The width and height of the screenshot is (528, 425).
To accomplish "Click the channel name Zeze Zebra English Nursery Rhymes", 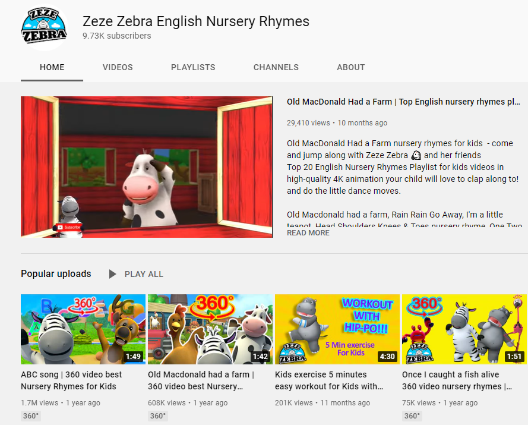I will 196,21.
